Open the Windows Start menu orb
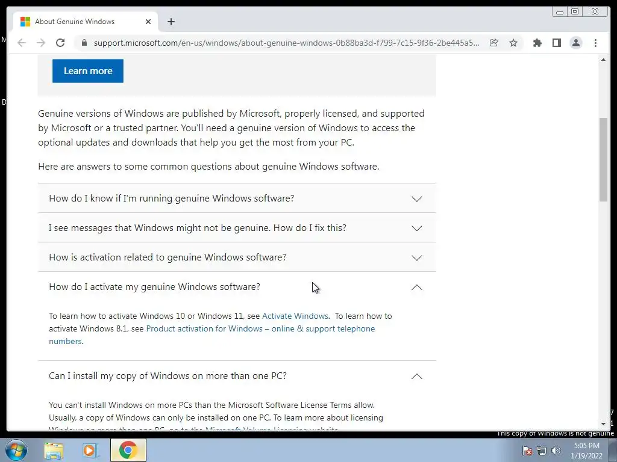617x462 pixels. coord(16,450)
